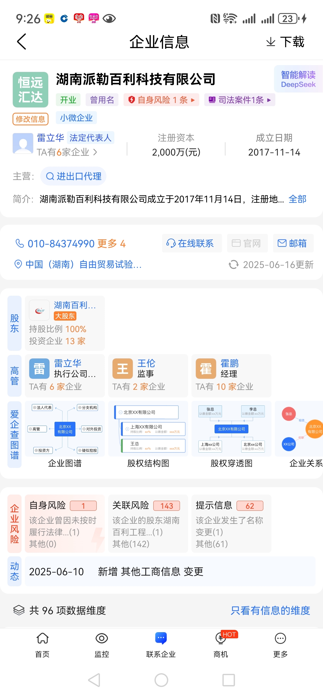Tap Android recent apps square

pos(228,680)
